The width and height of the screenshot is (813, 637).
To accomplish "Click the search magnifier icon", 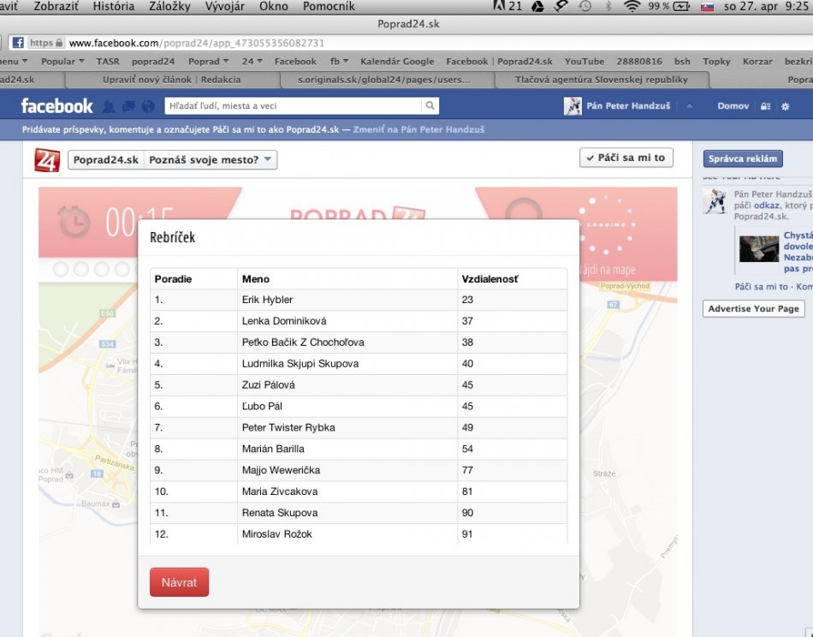I will [430, 106].
